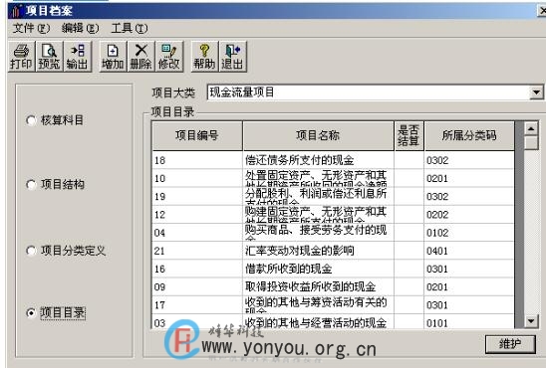This screenshot has width=546, height=368.
Task: Click the 维护 button
Action: point(510,344)
